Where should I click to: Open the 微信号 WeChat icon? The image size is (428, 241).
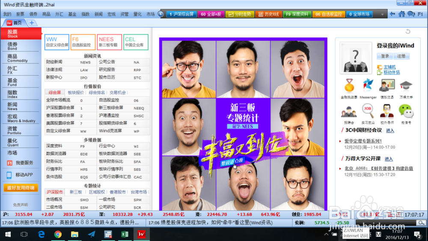coord(406,111)
